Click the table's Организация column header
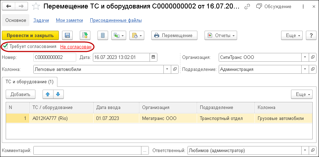Image resolution: width=319 pixels, height=157 pixels. tap(168, 108)
